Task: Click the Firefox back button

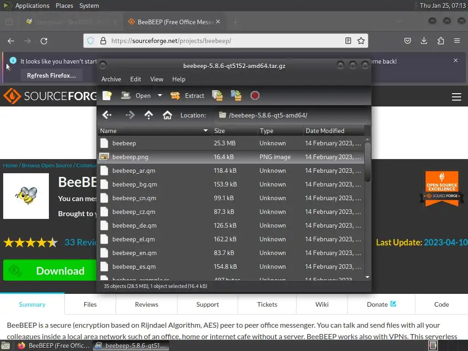Action: (x=11, y=41)
